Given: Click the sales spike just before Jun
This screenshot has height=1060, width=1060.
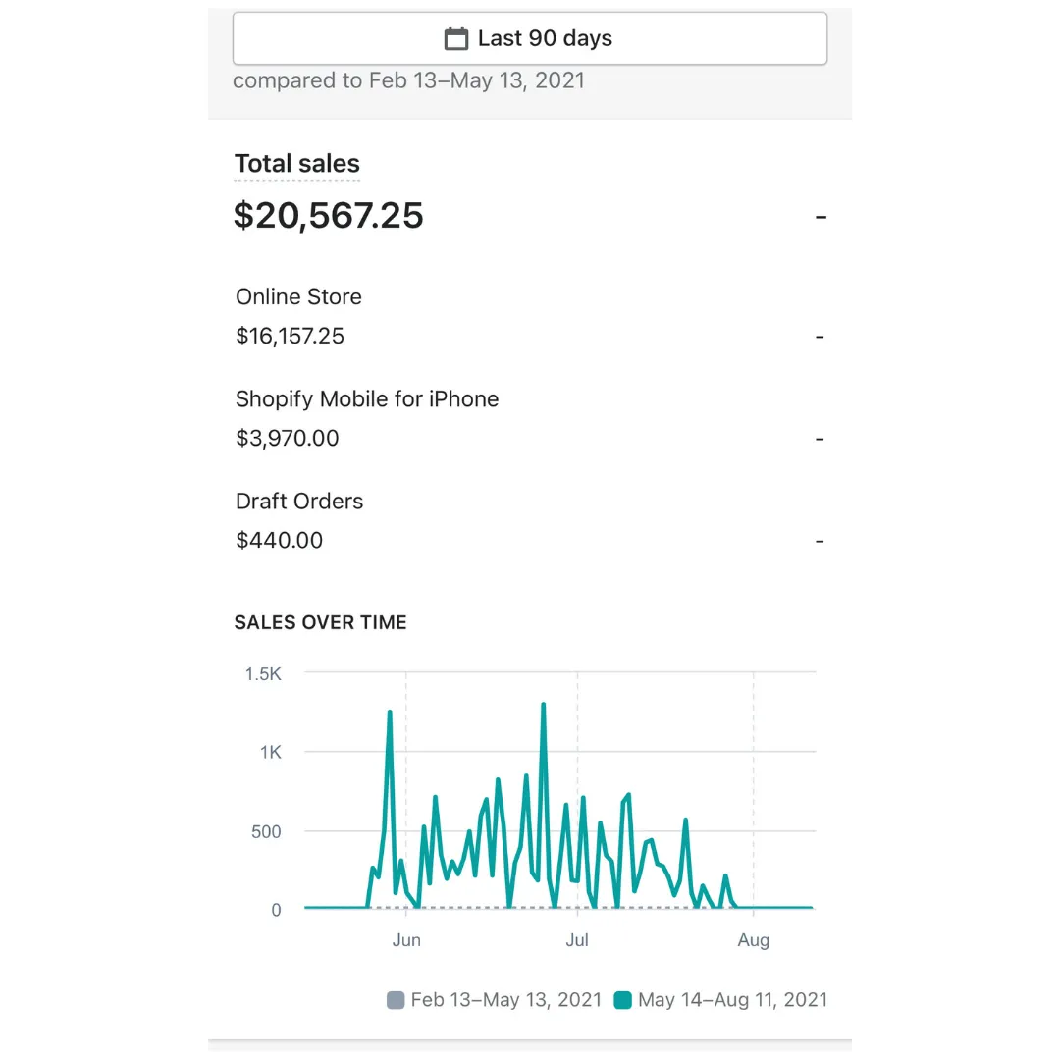Looking at the screenshot, I should (x=390, y=713).
